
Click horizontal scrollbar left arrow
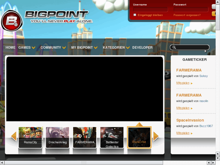click(x=2, y=163)
